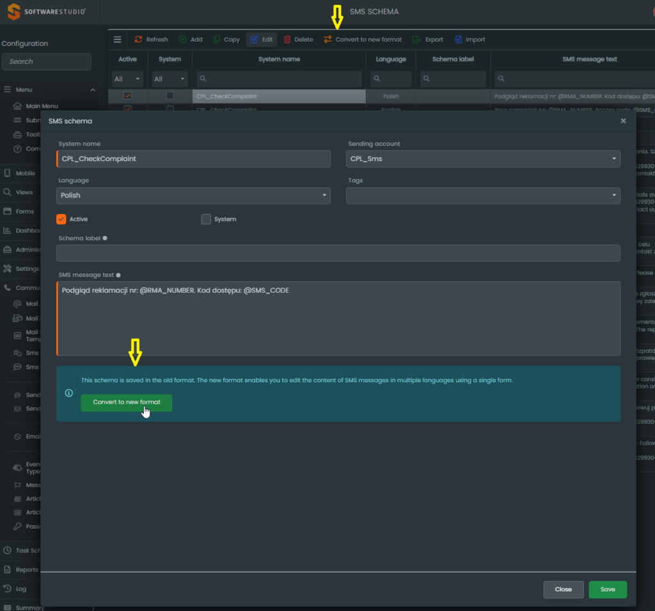
Task: Click the Save button
Action: point(608,589)
